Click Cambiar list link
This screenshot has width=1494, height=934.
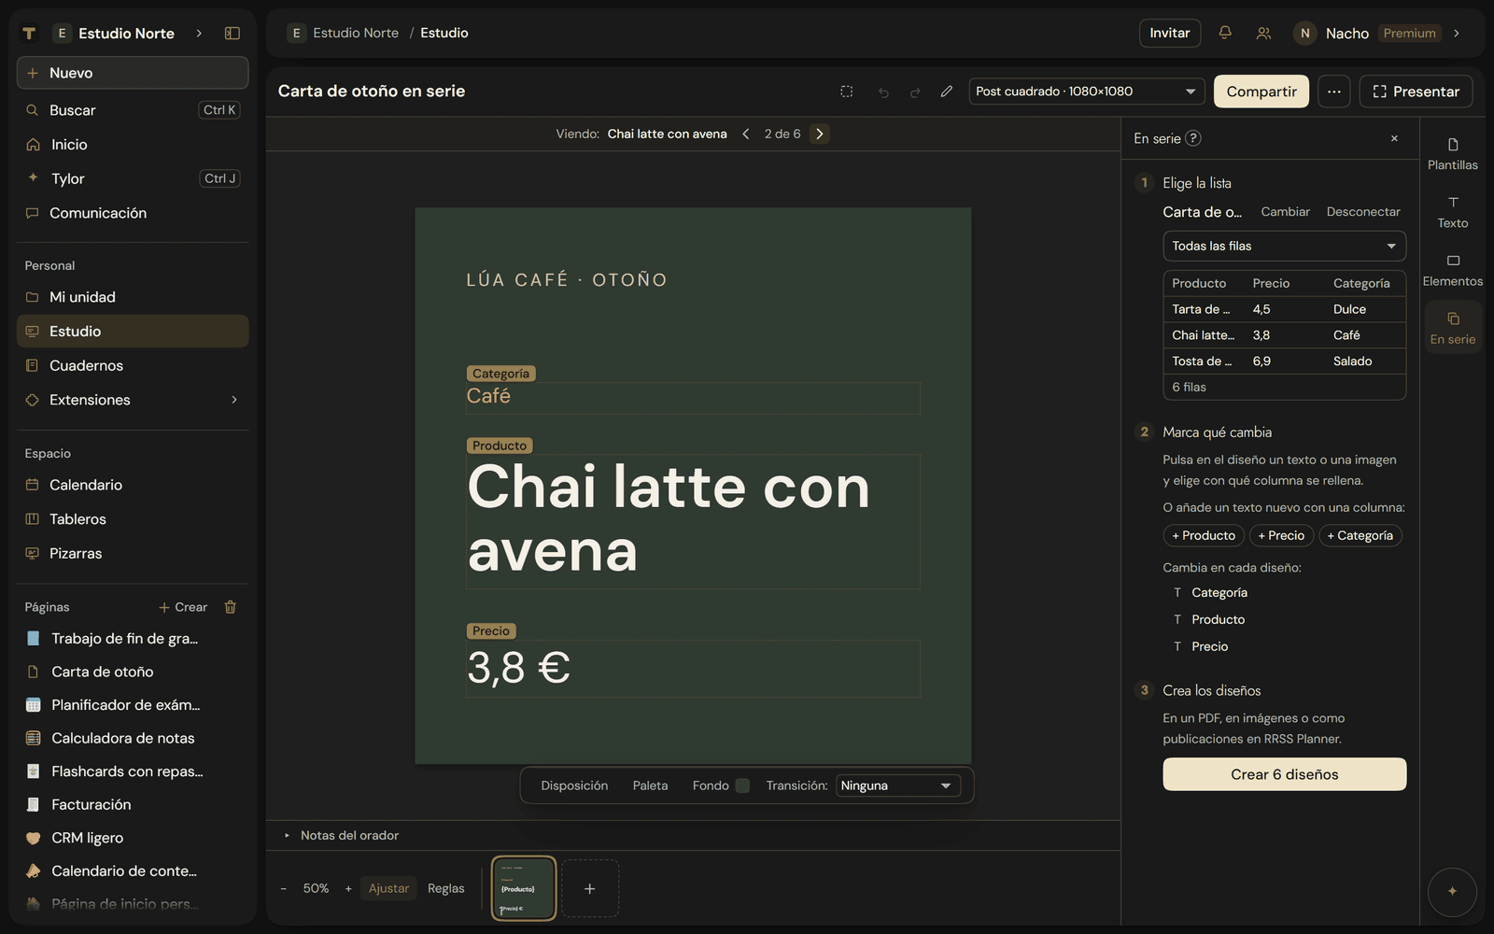click(x=1285, y=212)
